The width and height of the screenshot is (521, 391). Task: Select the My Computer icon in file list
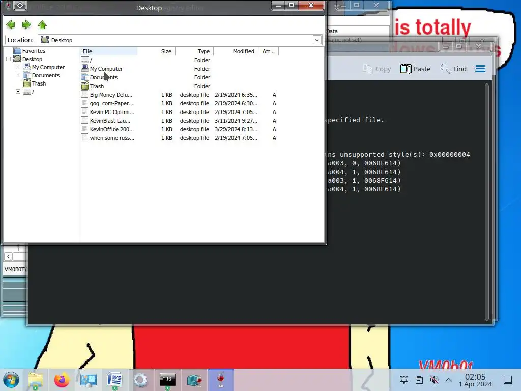[x=85, y=69]
